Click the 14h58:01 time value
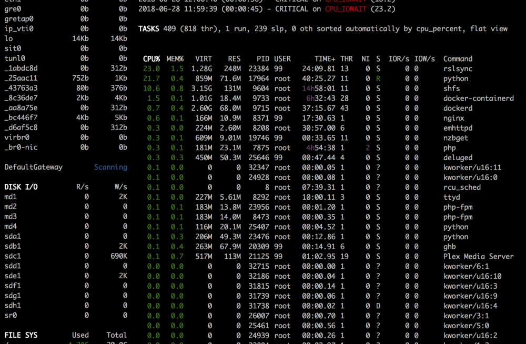This screenshot has height=344, width=526. 318,89
